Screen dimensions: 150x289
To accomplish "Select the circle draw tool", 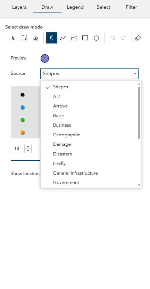I will [x=96, y=38].
